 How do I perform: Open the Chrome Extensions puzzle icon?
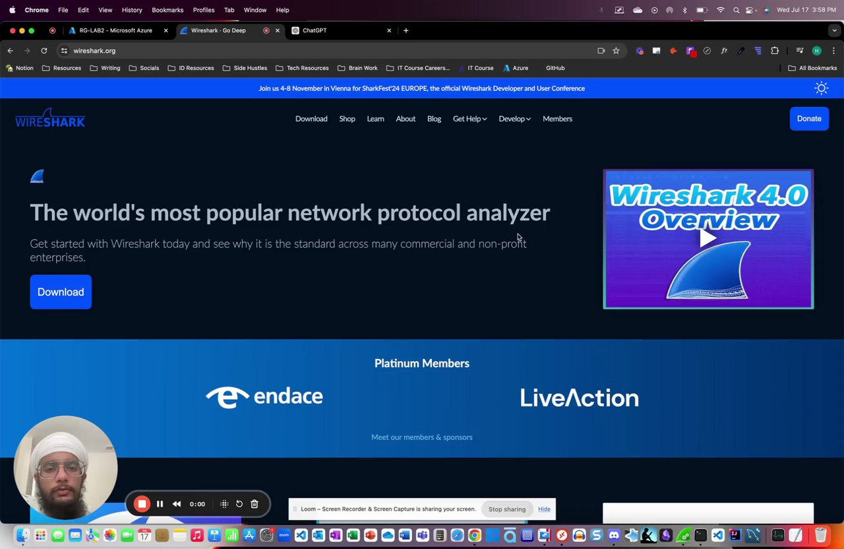click(775, 51)
